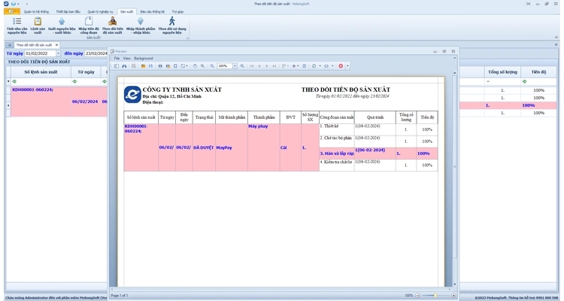The image size is (564, 301).
Task: Switch to Báo cáo thống kê ribbon tab
Action: [153, 12]
